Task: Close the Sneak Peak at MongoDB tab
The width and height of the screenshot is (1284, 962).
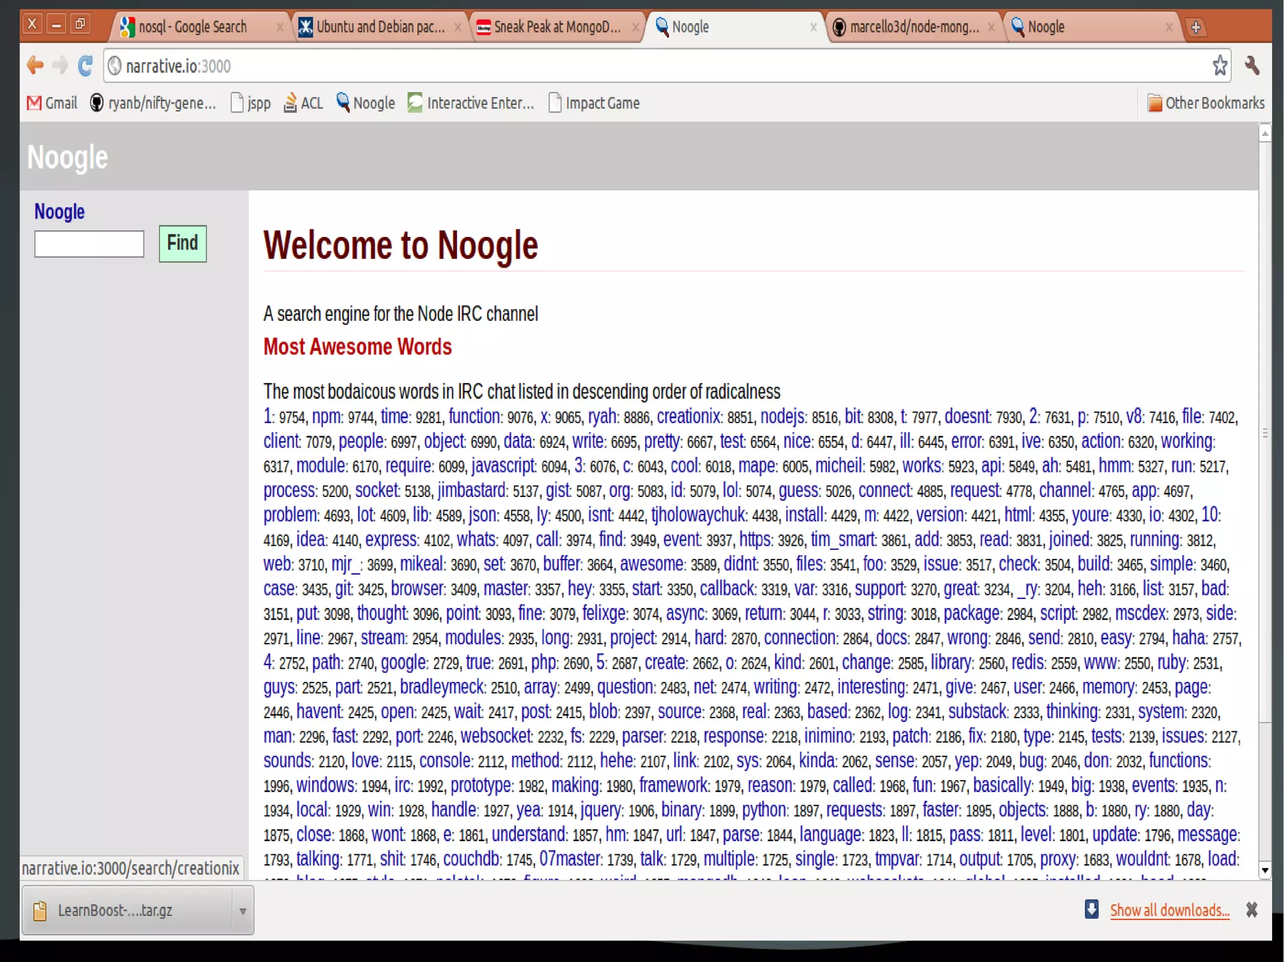Action: tap(635, 27)
